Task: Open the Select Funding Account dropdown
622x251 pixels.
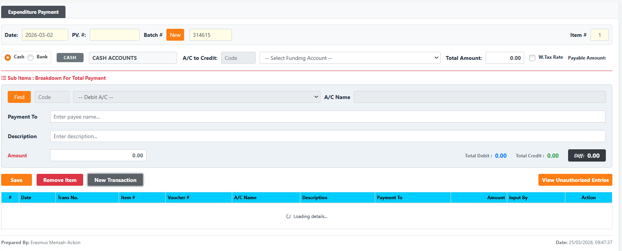Action: coord(350,58)
